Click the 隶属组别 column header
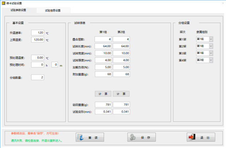The image size is (226, 148). point(202,32)
